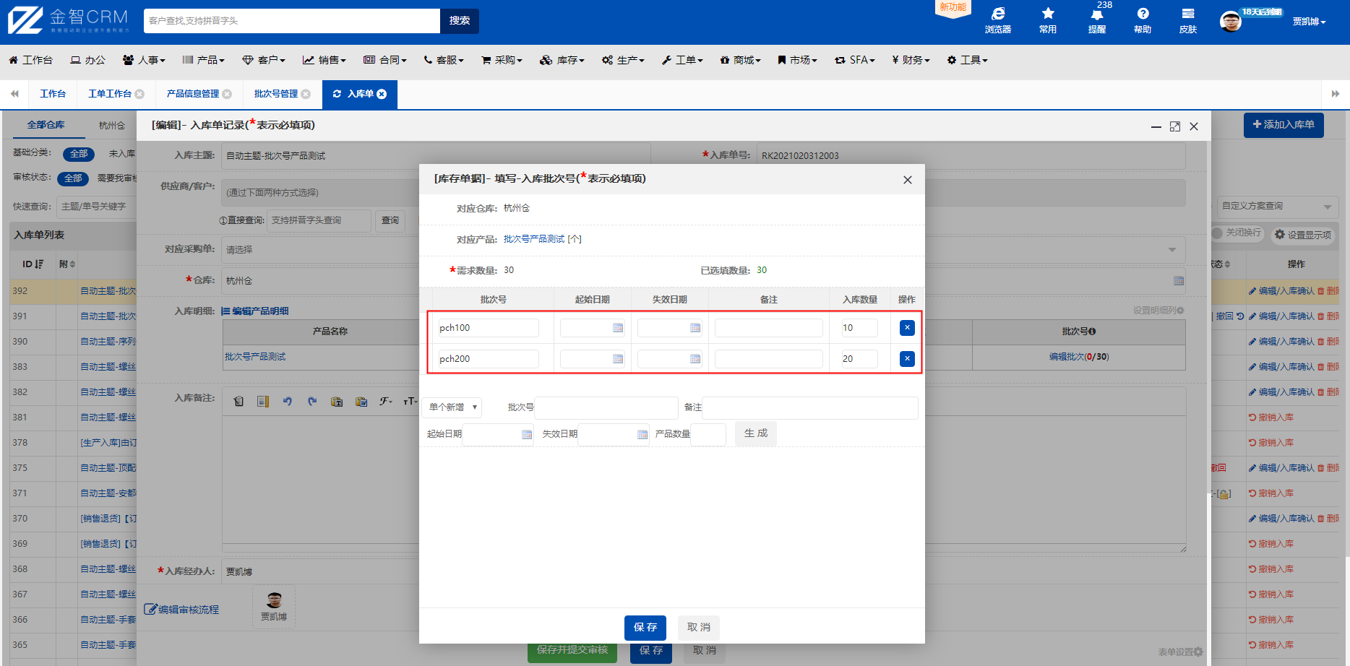
Task: Open the 常用 star favorites icon
Action: [1047, 20]
